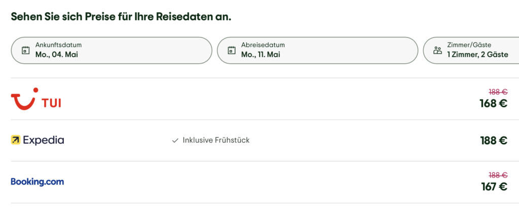Click the Ankunftsdatum label text
519x209 pixels.
[x=58, y=45]
